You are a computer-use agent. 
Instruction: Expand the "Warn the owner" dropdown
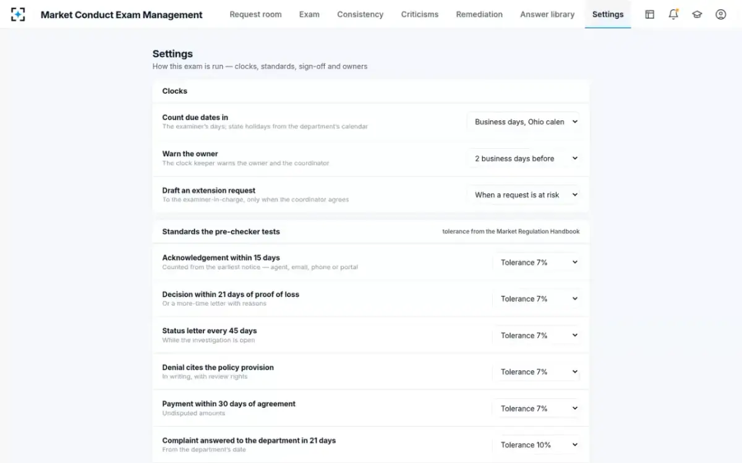tap(523, 159)
